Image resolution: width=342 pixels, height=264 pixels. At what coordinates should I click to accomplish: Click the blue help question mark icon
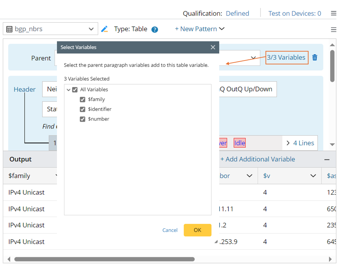[154, 30]
